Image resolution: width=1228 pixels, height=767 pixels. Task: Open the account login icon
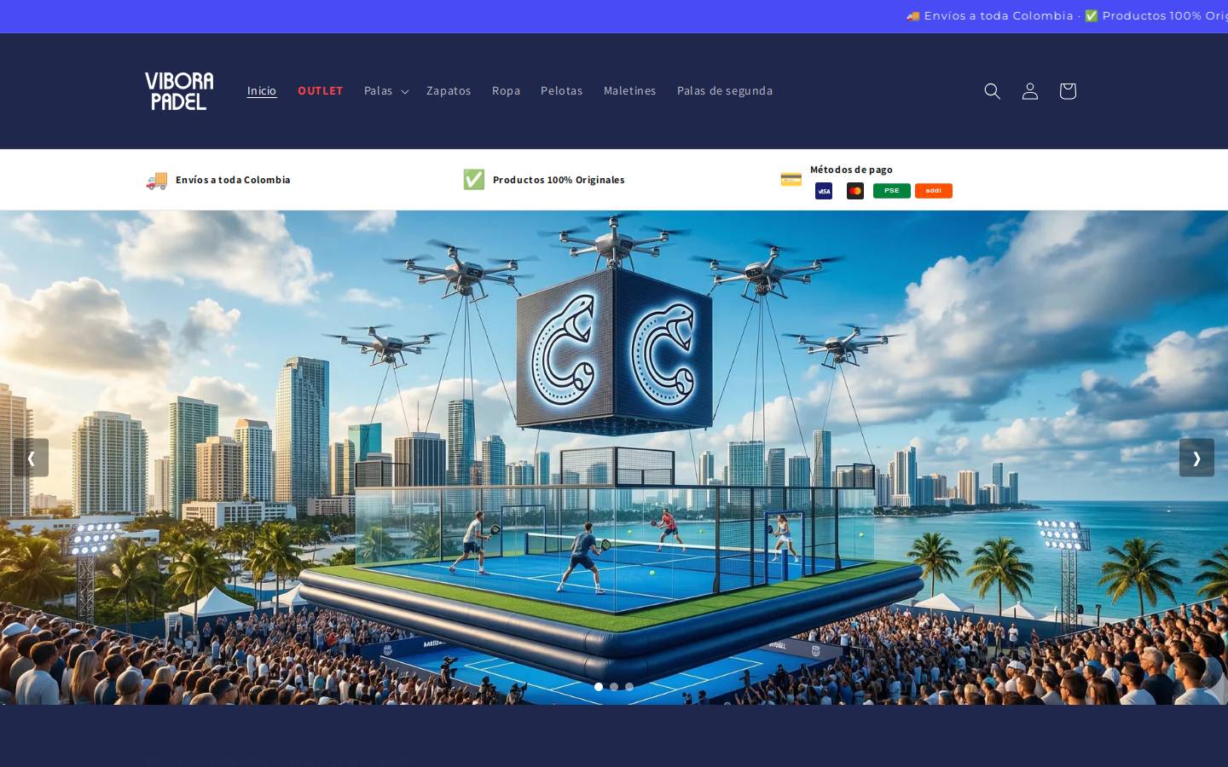(x=1029, y=91)
